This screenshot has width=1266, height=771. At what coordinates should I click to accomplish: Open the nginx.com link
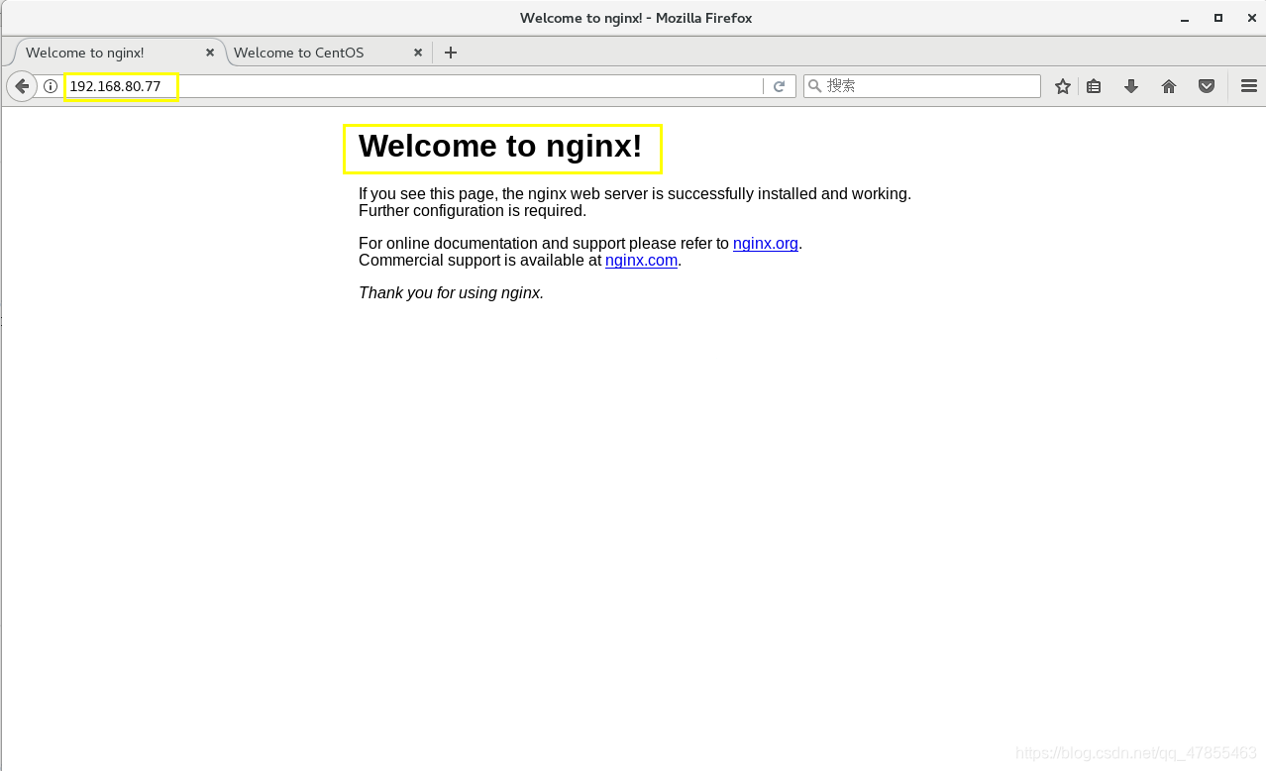(x=641, y=260)
